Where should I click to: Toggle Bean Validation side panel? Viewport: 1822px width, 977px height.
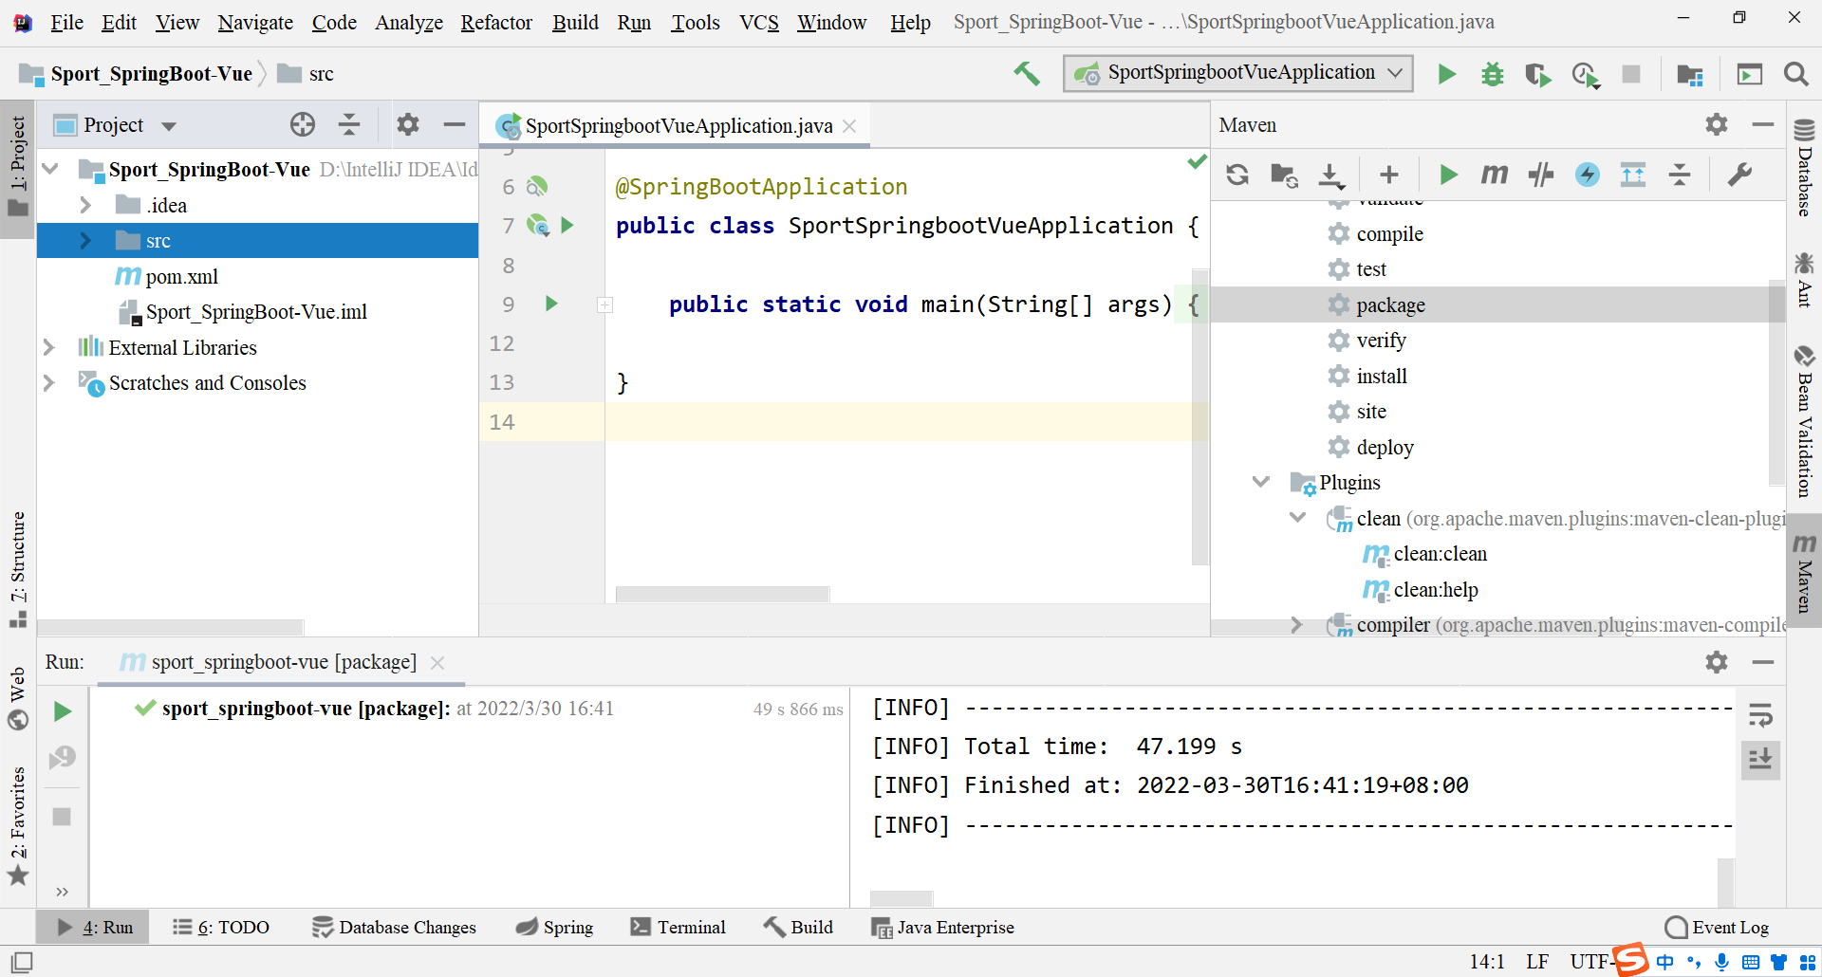coord(1804,421)
